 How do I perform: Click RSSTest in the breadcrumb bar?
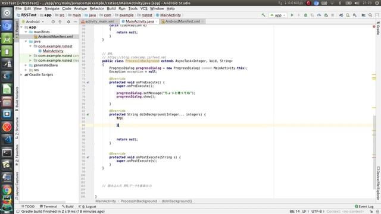[26, 15]
